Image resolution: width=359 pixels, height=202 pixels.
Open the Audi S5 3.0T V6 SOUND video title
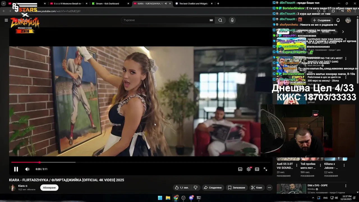(x=285, y=166)
